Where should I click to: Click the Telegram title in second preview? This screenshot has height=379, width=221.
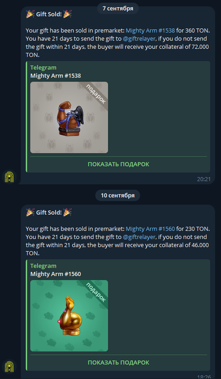(x=43, y=266)
